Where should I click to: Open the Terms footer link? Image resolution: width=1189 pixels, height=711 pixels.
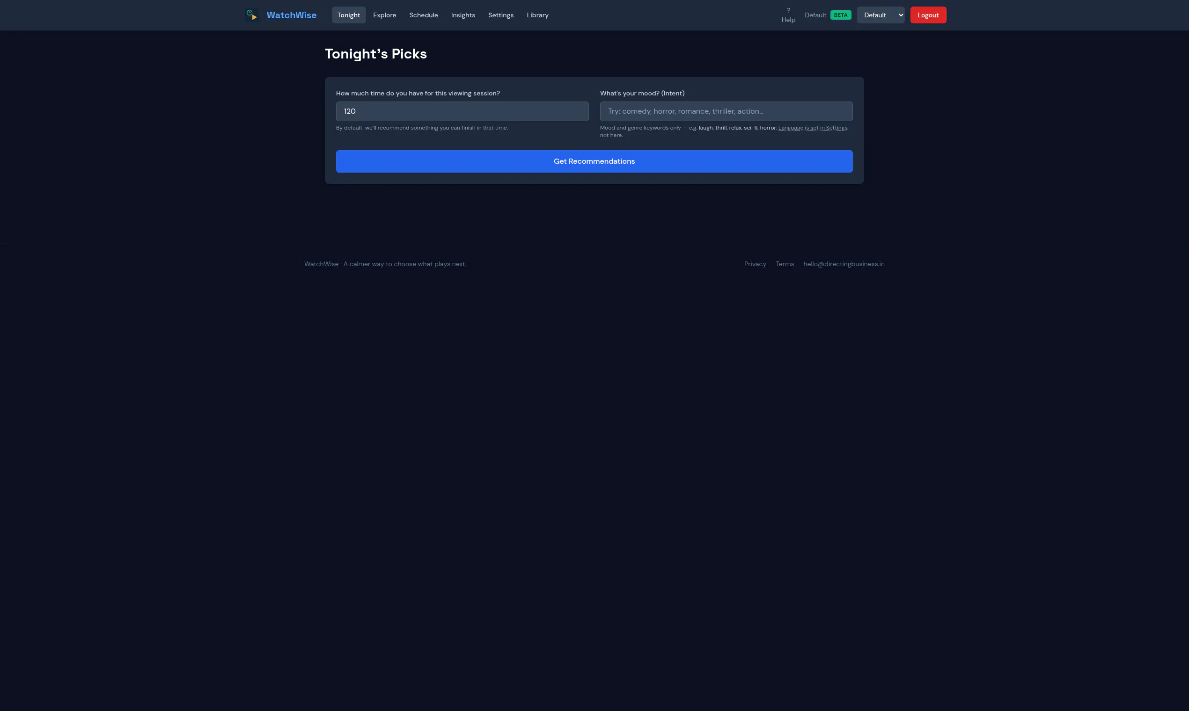(x=785, y=264)
